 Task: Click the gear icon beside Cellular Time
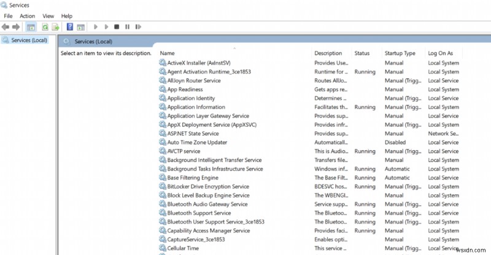pos(163,248)
